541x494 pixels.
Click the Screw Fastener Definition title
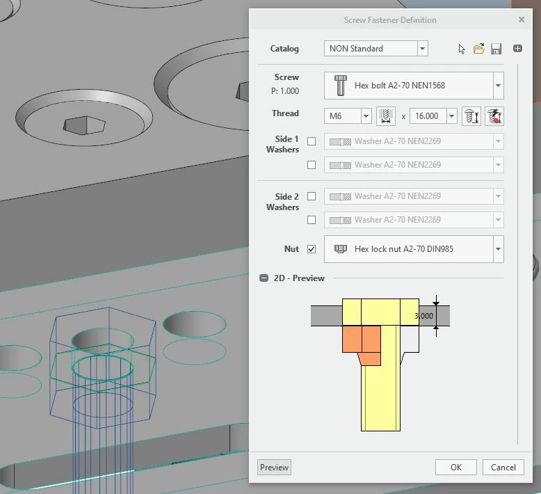(x=390, y=20)
